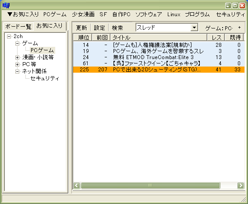
Task: Open the ▼お気に入り favorites menu
Action: (23, 14)
